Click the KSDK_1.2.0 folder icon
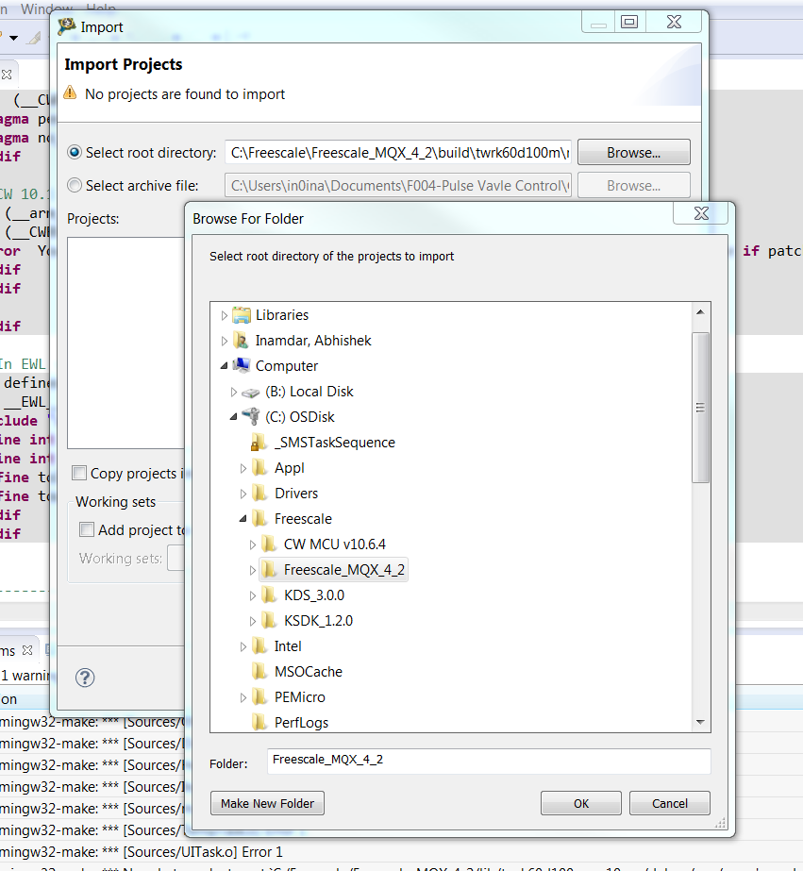Viewport: 803px width, 871px height. tap(269, 621)
